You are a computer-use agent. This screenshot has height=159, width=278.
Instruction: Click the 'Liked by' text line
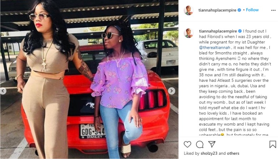211,153
